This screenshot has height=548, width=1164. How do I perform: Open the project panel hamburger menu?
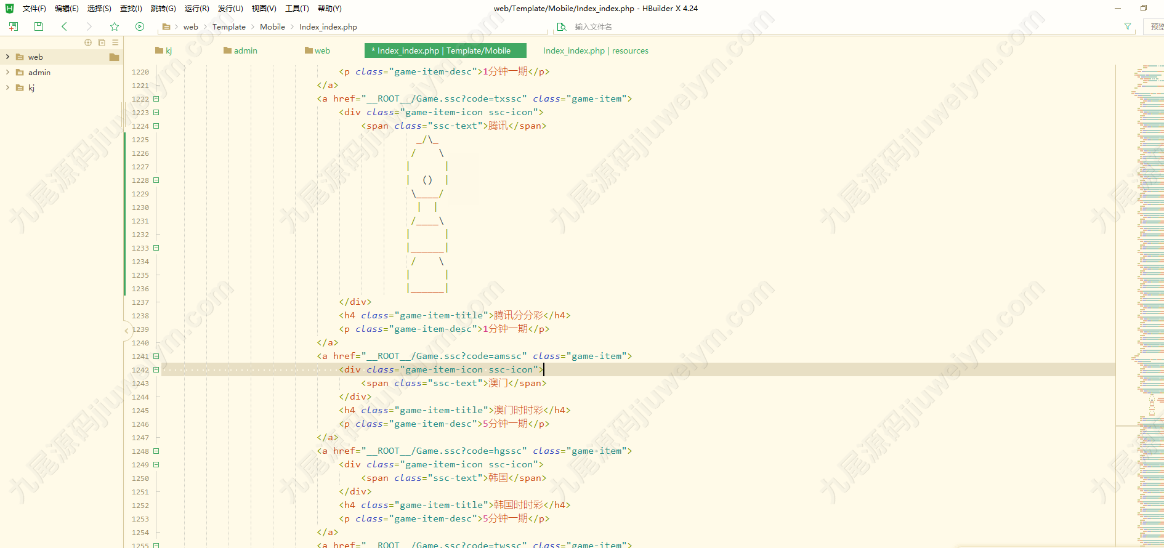coord(115,42)
